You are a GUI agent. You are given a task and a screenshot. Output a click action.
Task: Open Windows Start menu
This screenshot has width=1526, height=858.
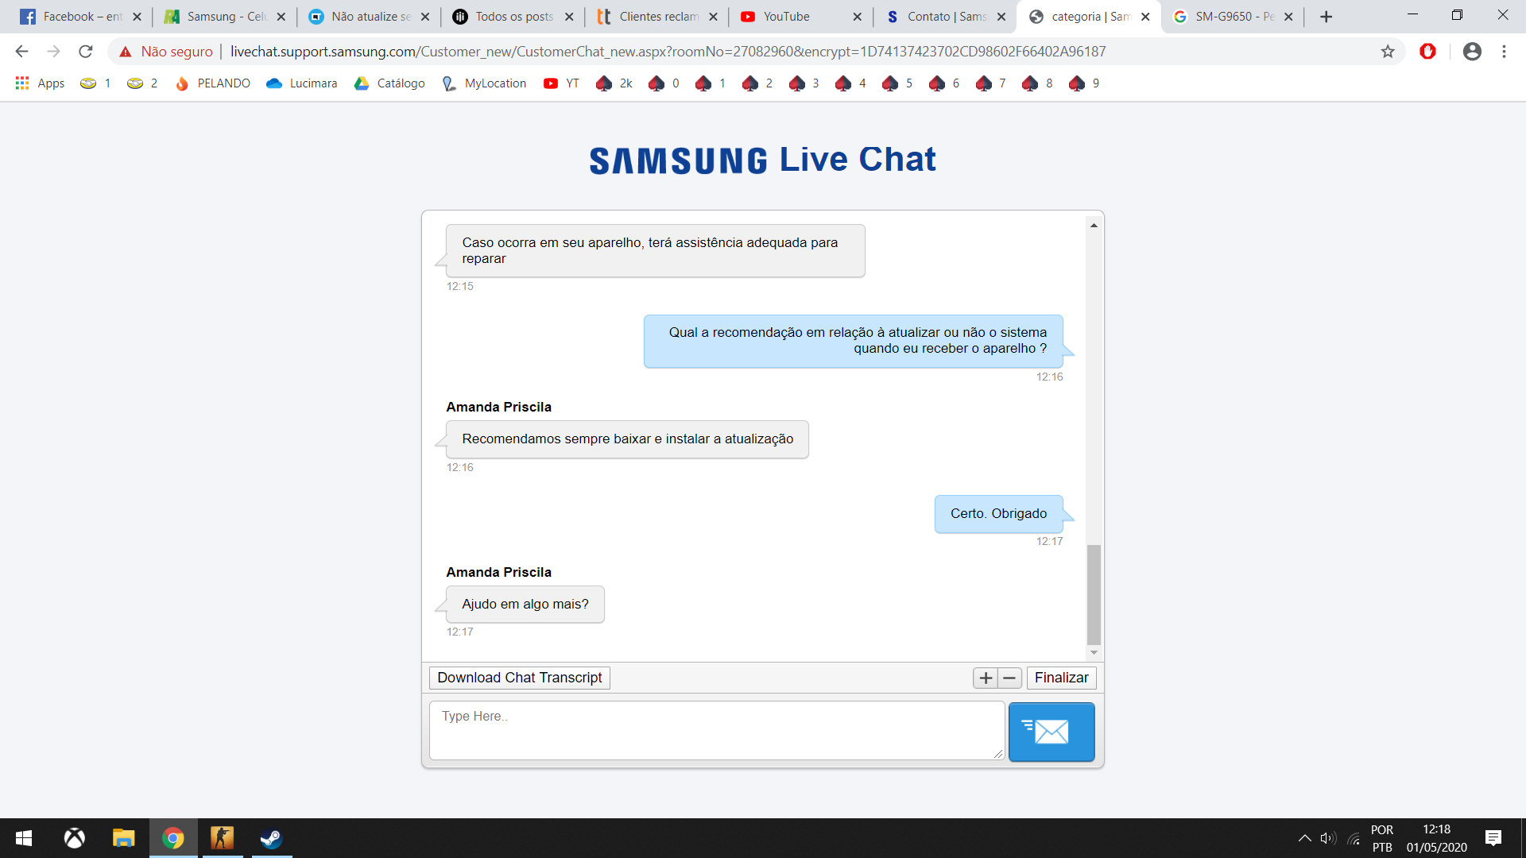[x=24, y=838]
